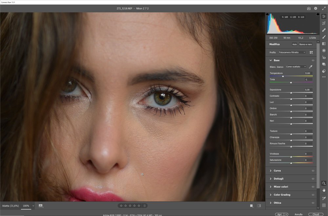Toggle full screen mode icon

pos(324,9)
